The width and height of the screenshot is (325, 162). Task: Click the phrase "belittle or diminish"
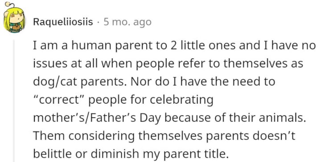(86, 154)
